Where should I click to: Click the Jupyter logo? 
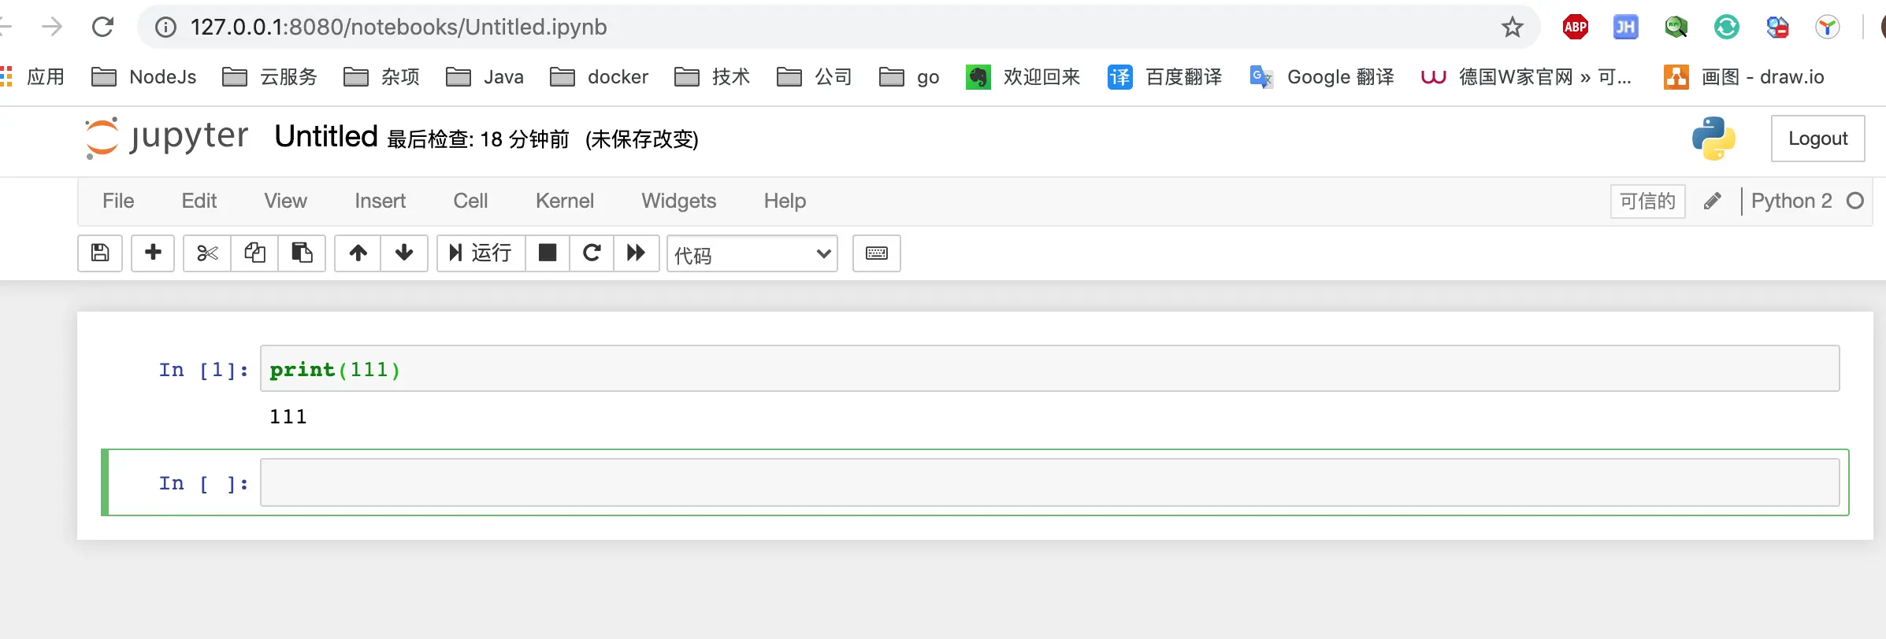point(166,138)
